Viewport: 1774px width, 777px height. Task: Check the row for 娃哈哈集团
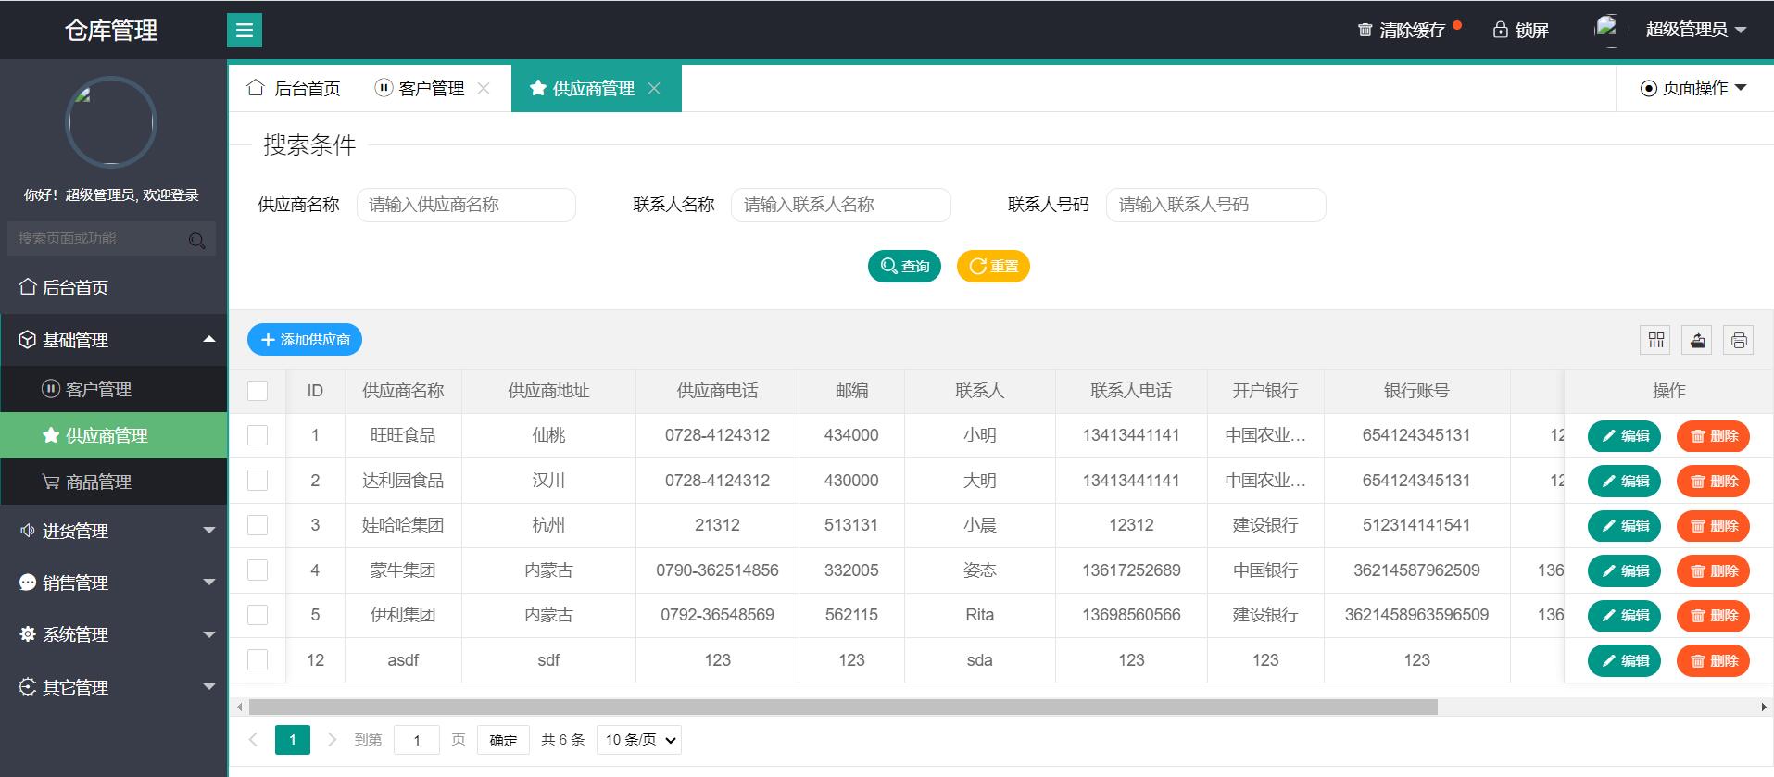258,525
